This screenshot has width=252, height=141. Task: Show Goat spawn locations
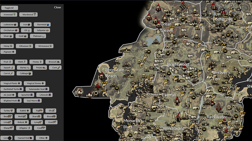[51, 122]
